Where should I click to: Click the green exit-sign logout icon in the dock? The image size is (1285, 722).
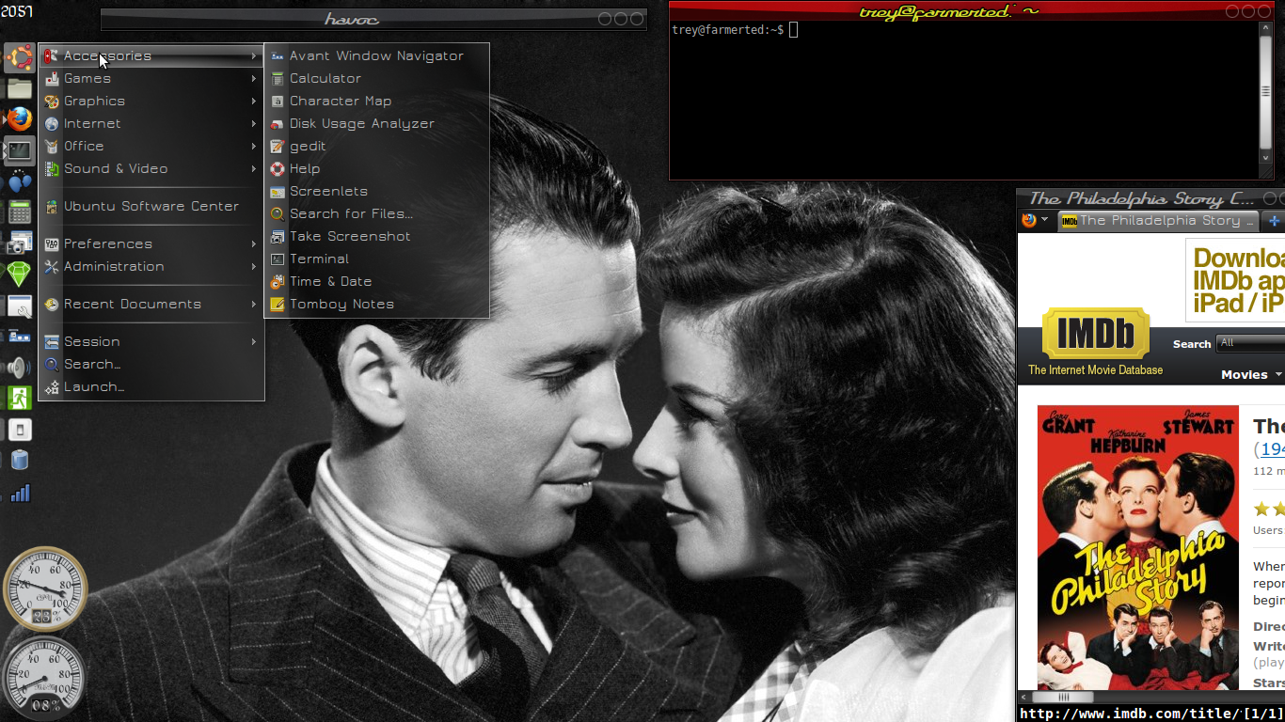[x=19, y=398]
